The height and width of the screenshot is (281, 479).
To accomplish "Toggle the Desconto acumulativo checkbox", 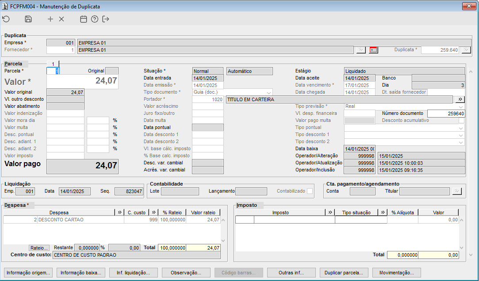I will coord(461,121).
